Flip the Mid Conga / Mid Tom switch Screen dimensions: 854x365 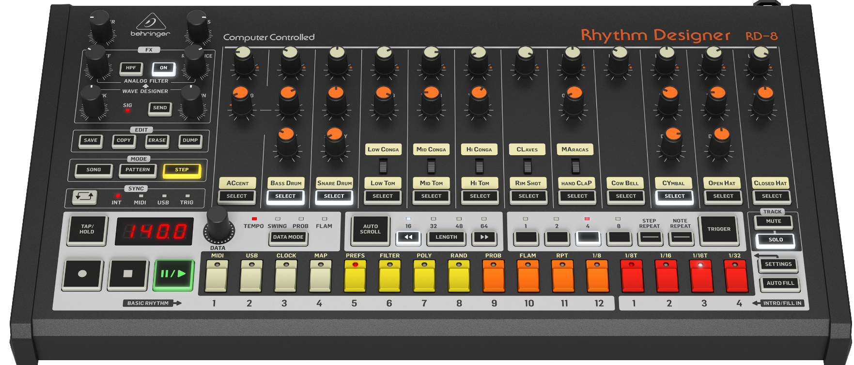coord(431,166)
